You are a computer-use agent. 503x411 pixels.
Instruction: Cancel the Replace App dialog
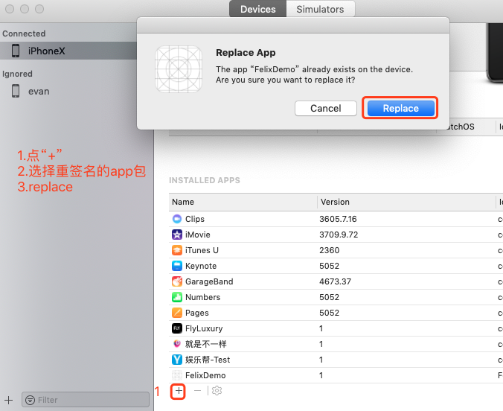[x=326, y=108]
